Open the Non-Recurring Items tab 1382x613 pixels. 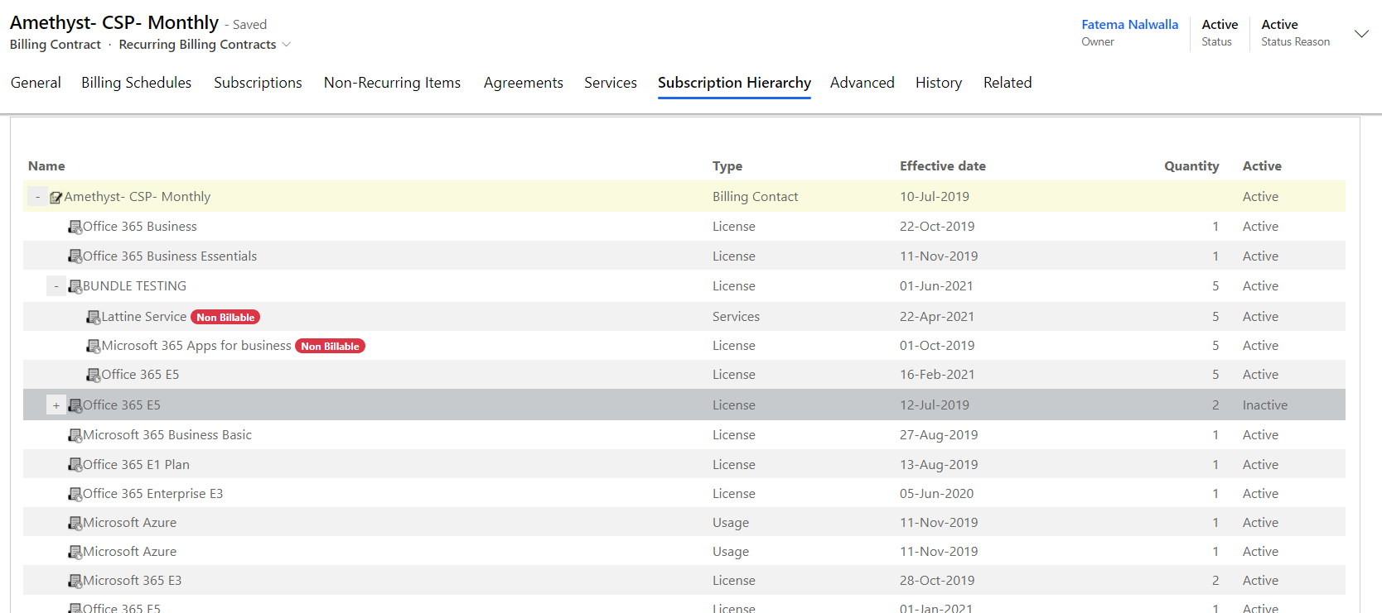tap(392, 83)
